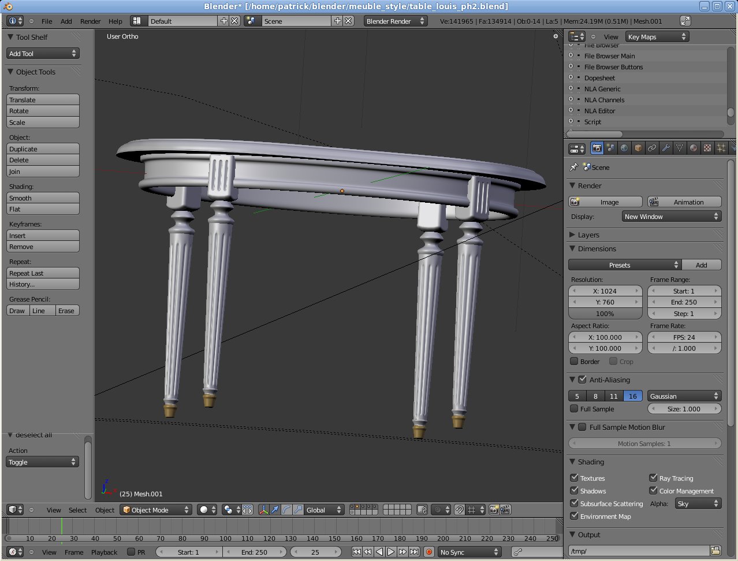Set anti-aliasing samples to 8
The image size is (738, 561).
point(595,396)
